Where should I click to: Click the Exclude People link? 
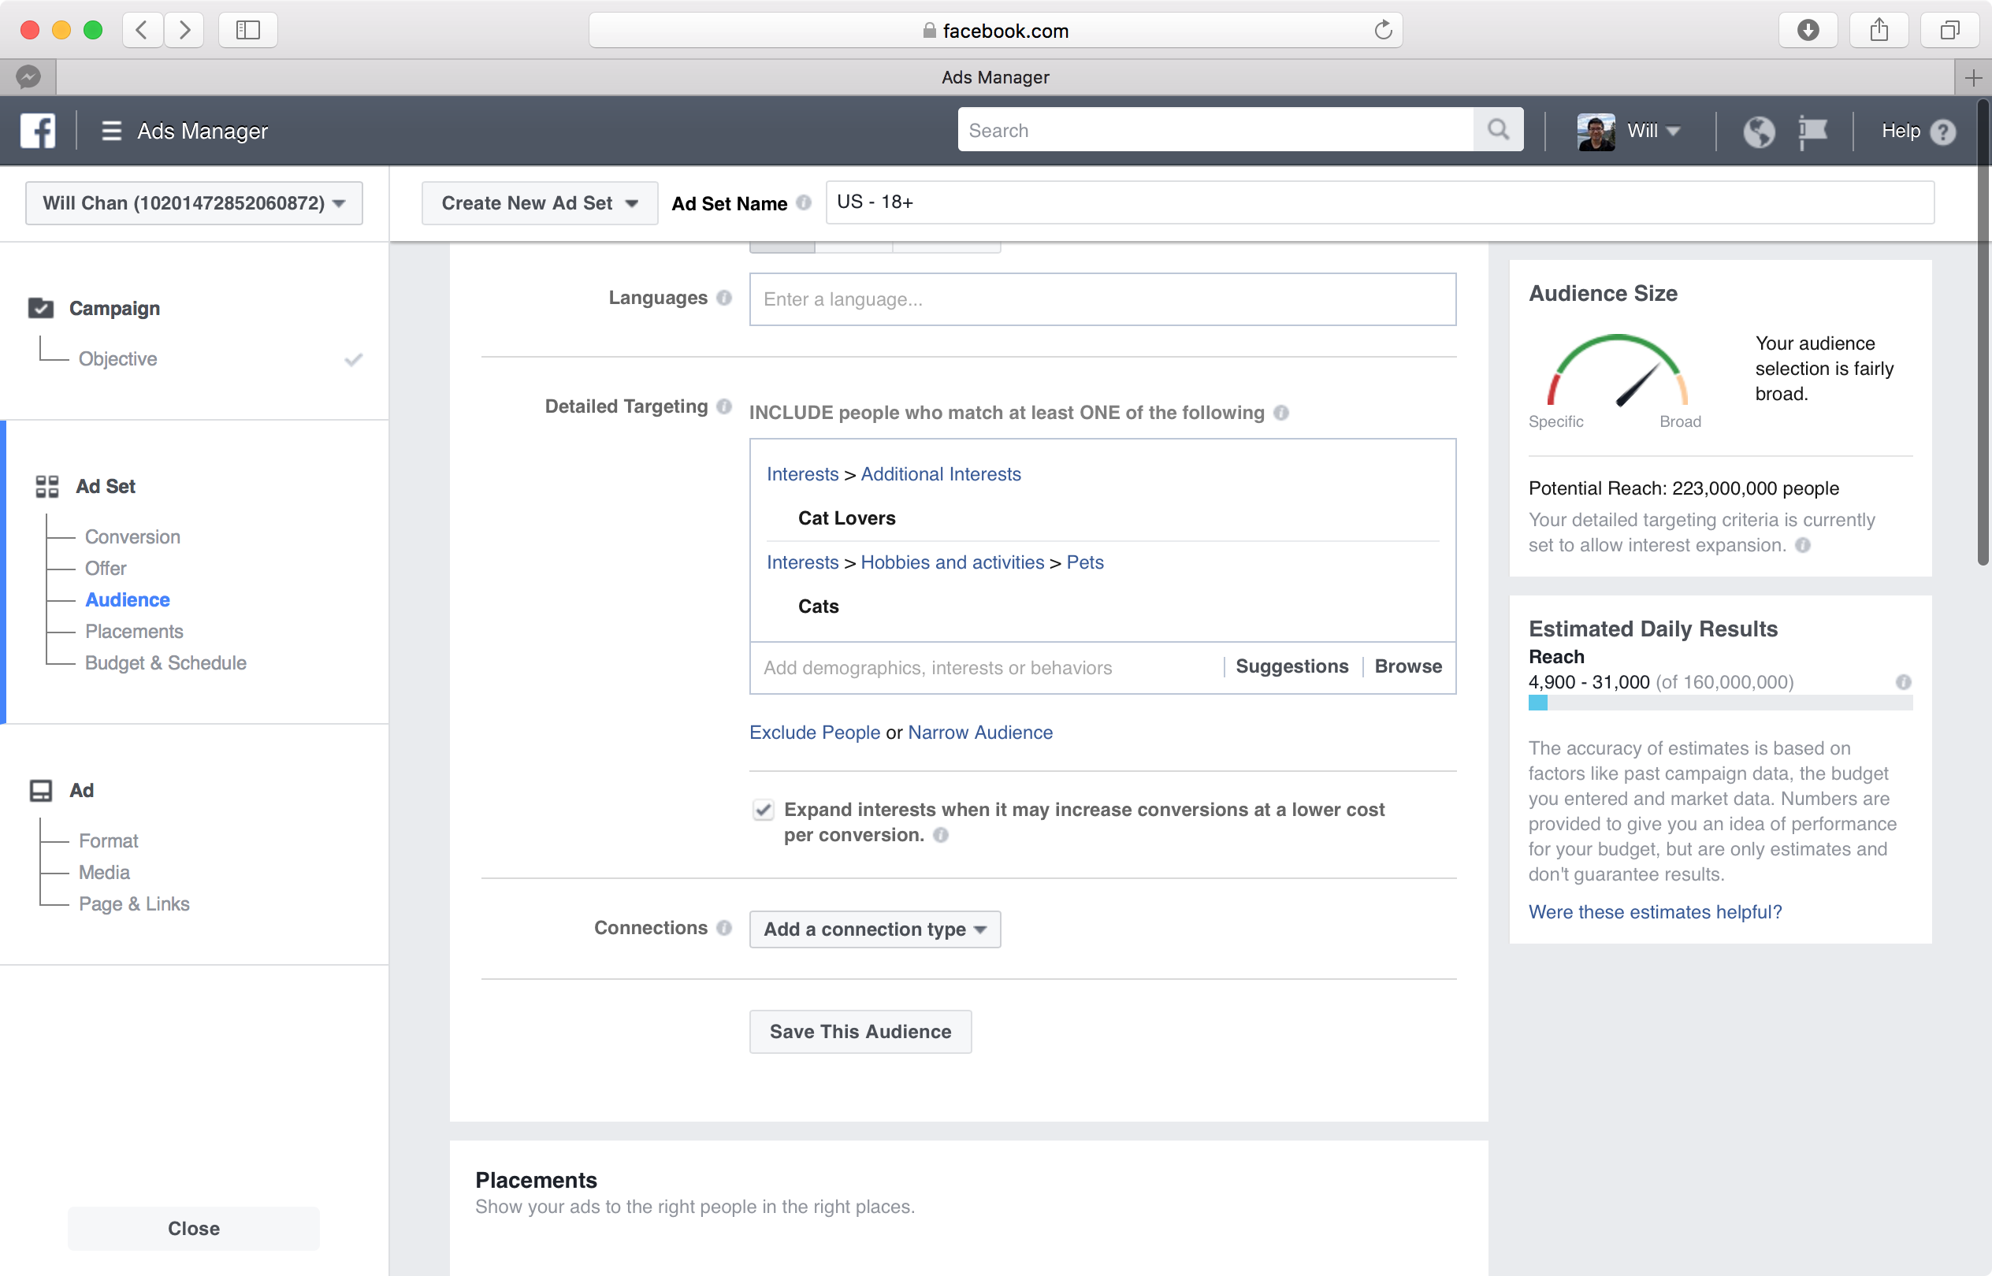(x=815, y=733)
